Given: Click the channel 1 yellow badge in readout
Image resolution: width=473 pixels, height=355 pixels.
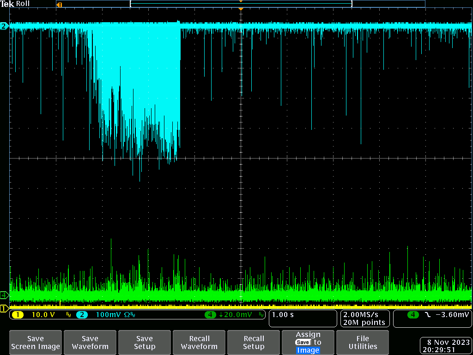Looking at the screenshot, I should pyautogui.click(x=17, y=315).
